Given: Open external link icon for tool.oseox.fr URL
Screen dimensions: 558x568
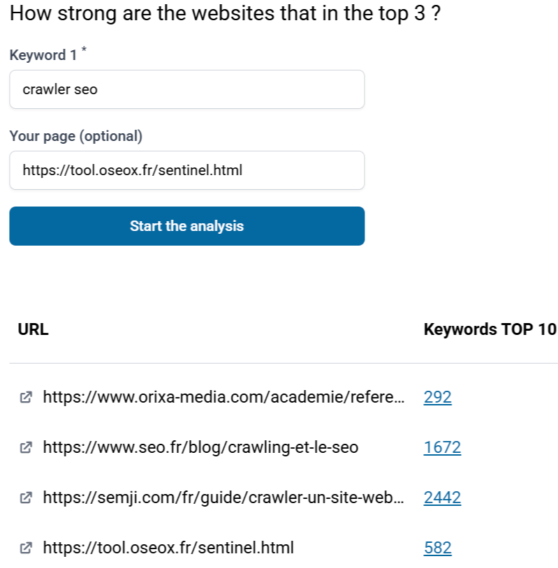Looking at the screenshot, I should 26,548.
